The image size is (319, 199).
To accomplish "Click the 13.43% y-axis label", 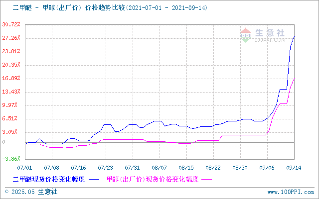I will 11,92.
